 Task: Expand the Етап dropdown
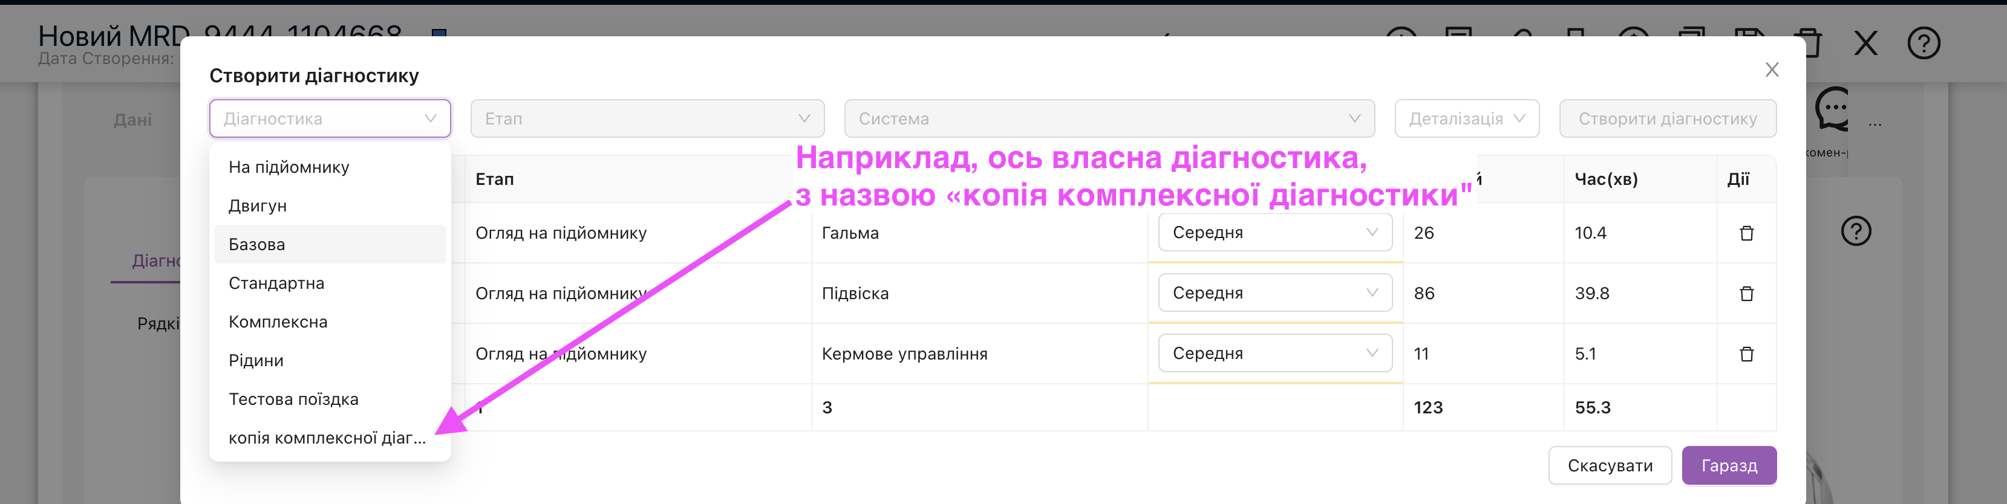[x=647, y=118]
